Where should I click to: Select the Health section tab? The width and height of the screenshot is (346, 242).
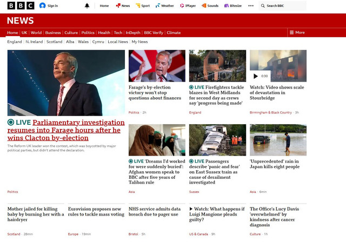click(x=104, y=32)
